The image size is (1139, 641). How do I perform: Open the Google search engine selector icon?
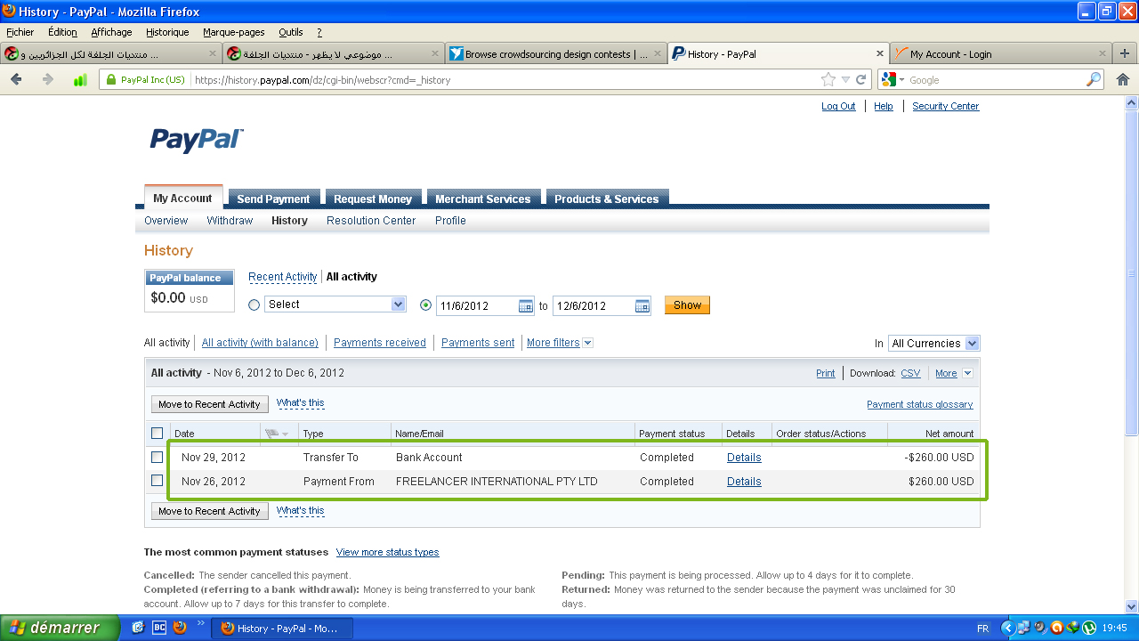coord(892,79)
